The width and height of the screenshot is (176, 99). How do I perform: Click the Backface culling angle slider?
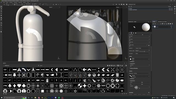click(144, 51)
